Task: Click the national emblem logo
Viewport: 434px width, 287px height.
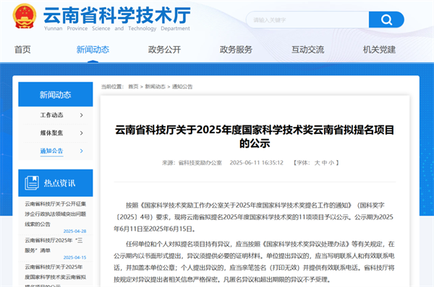Action: click(x=25, y=17)
